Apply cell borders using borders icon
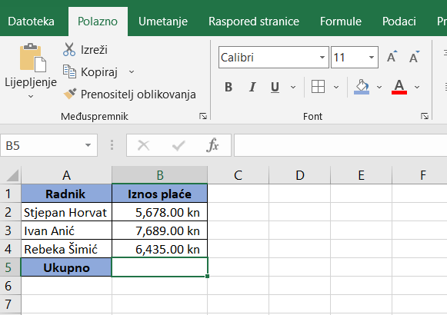 (x=318, y=87)
